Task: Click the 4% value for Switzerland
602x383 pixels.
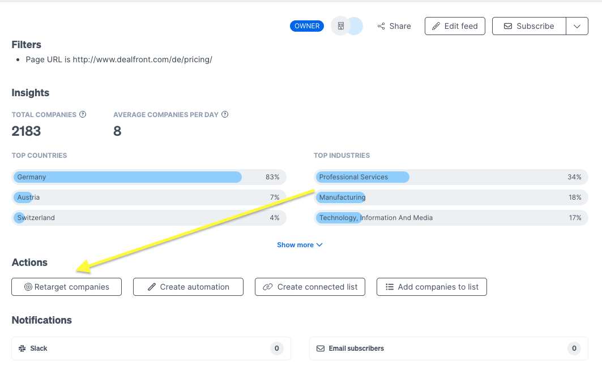Action: point(275,218)
